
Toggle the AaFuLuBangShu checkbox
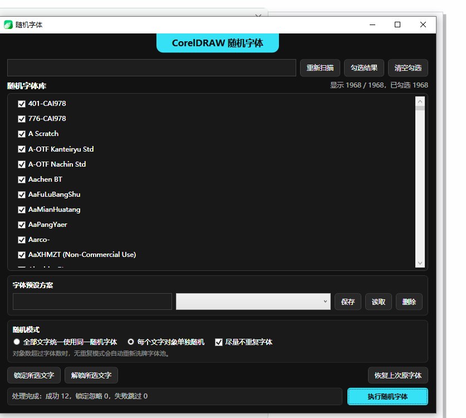[x=22, y=195]
